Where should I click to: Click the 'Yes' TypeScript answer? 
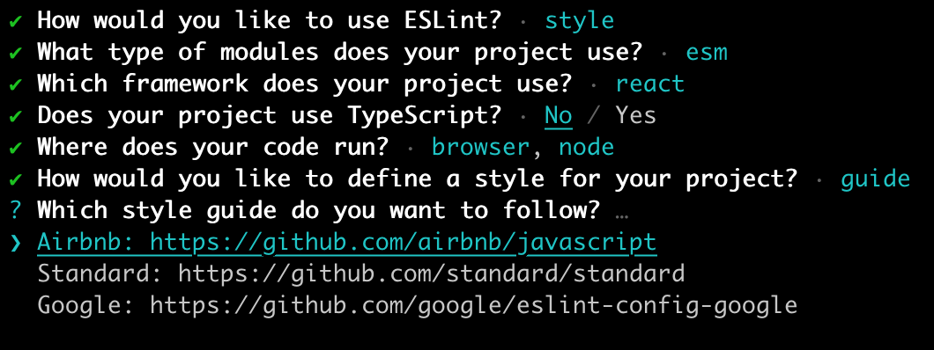635,115
